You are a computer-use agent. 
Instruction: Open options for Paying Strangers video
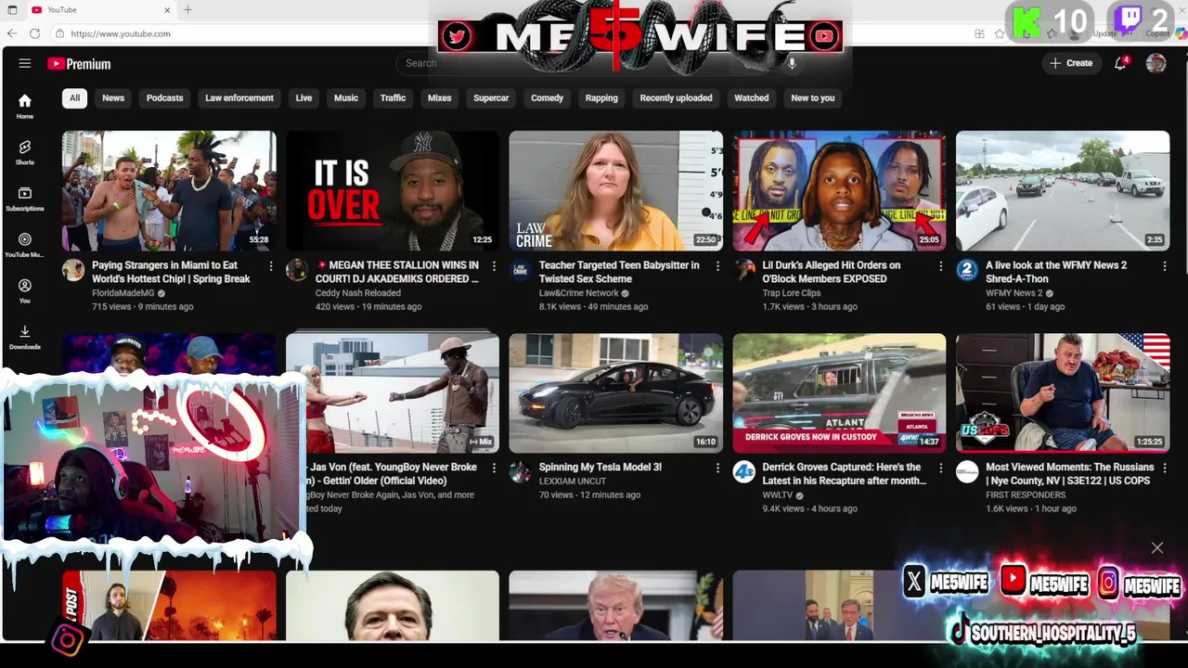pyautogui.click(x=271, y=266)
